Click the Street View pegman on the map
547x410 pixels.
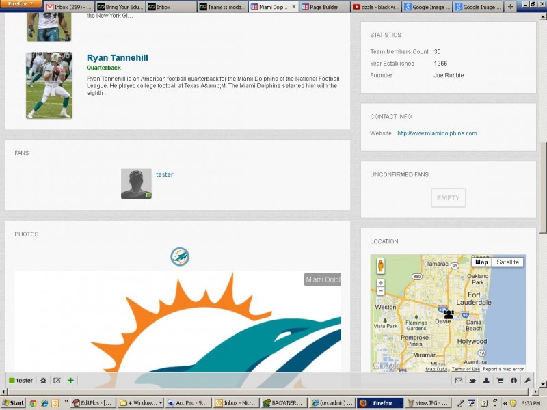381,266
